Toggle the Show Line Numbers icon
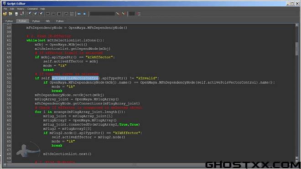301x169 pixels. pos(72,14)
